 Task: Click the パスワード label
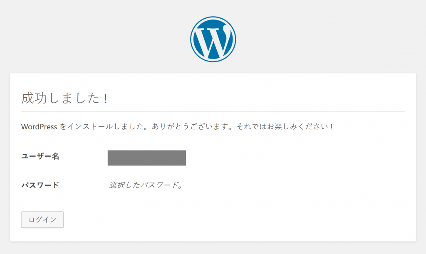pyautogui.click(x=40, y=185)
